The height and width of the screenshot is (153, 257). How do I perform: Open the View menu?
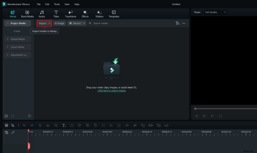67,4
